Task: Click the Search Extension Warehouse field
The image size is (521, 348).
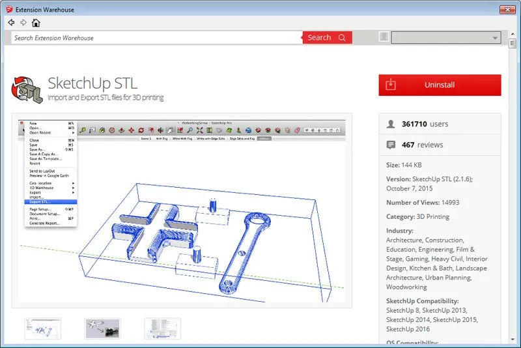Action: (x=157, y=38)
